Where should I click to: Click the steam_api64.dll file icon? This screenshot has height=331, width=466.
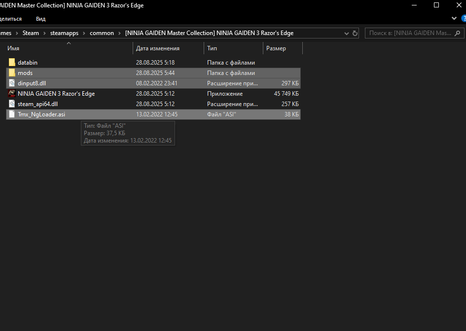pyautogui.click(x=12, y=104)
